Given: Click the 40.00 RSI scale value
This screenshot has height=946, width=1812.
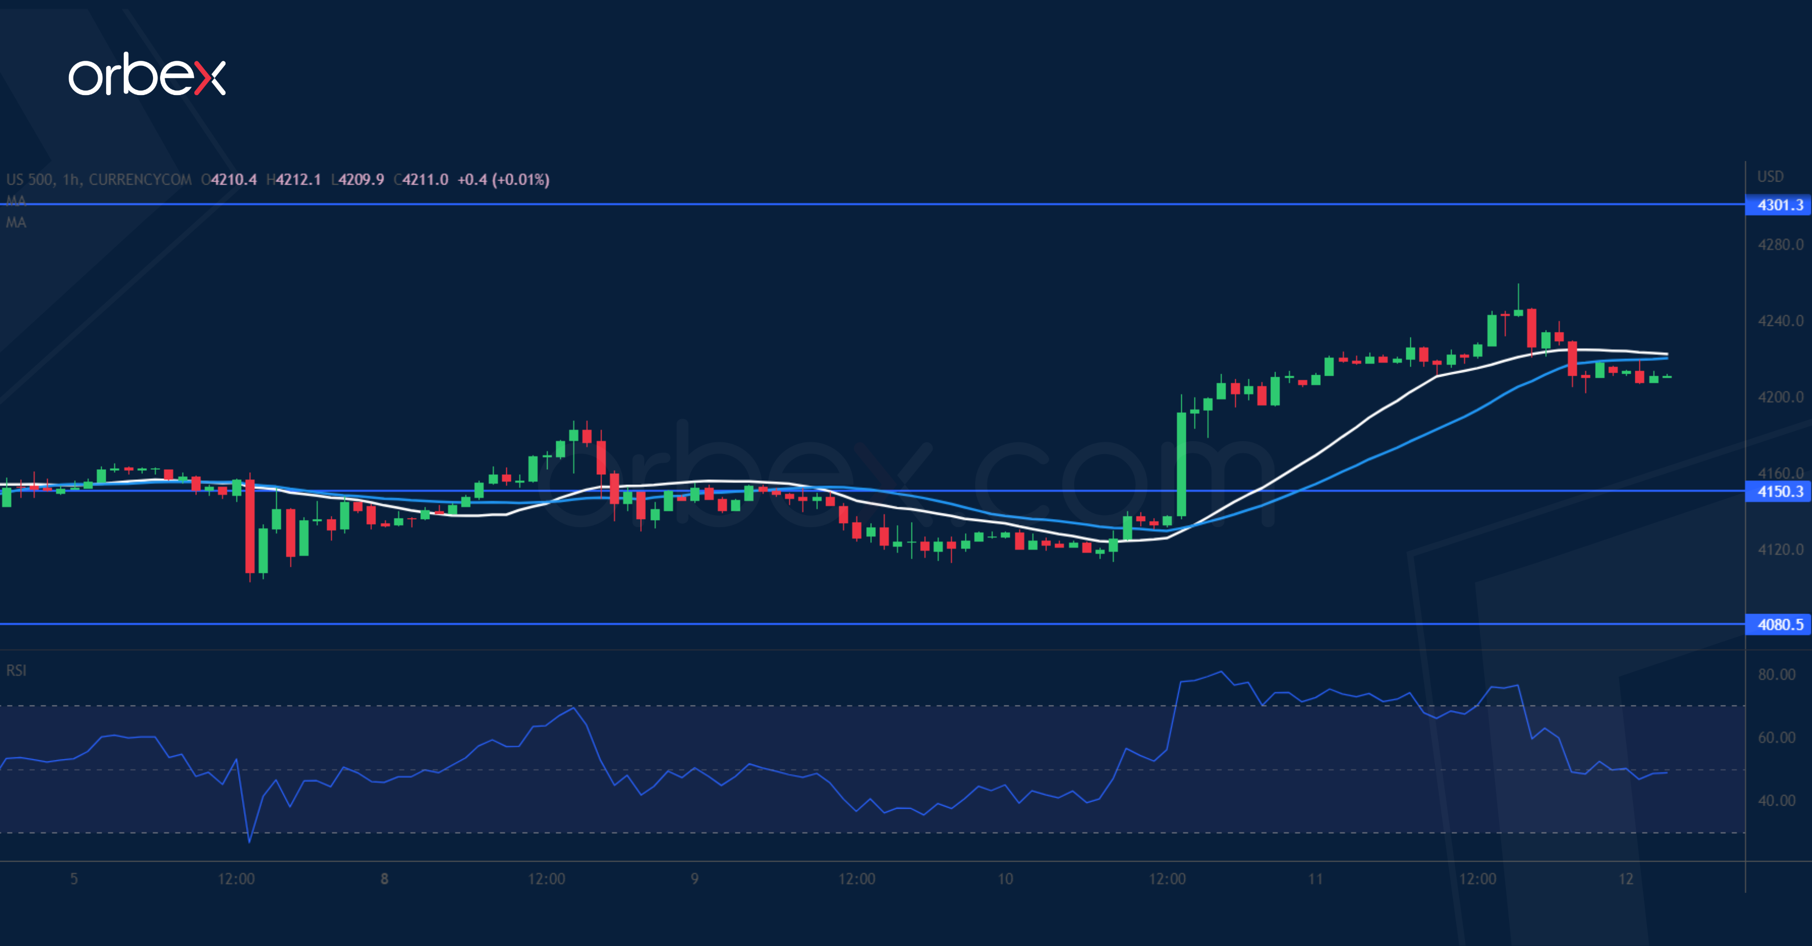Looking at the screenshot, I should 1776,801.
